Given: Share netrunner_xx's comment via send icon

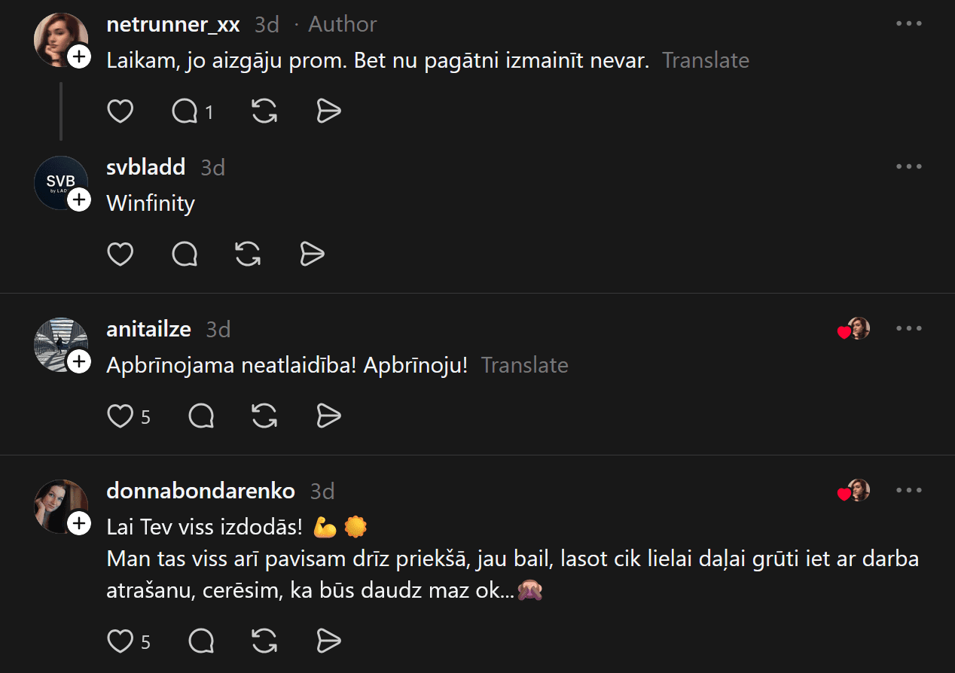Looking at the screenshot, I should coord(328,112).
